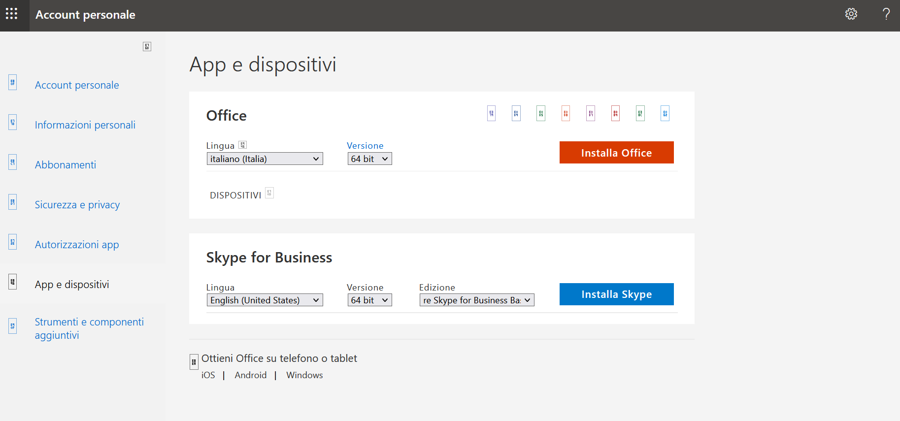
Task: Open the help question mark icon
Action: [886, 14]
